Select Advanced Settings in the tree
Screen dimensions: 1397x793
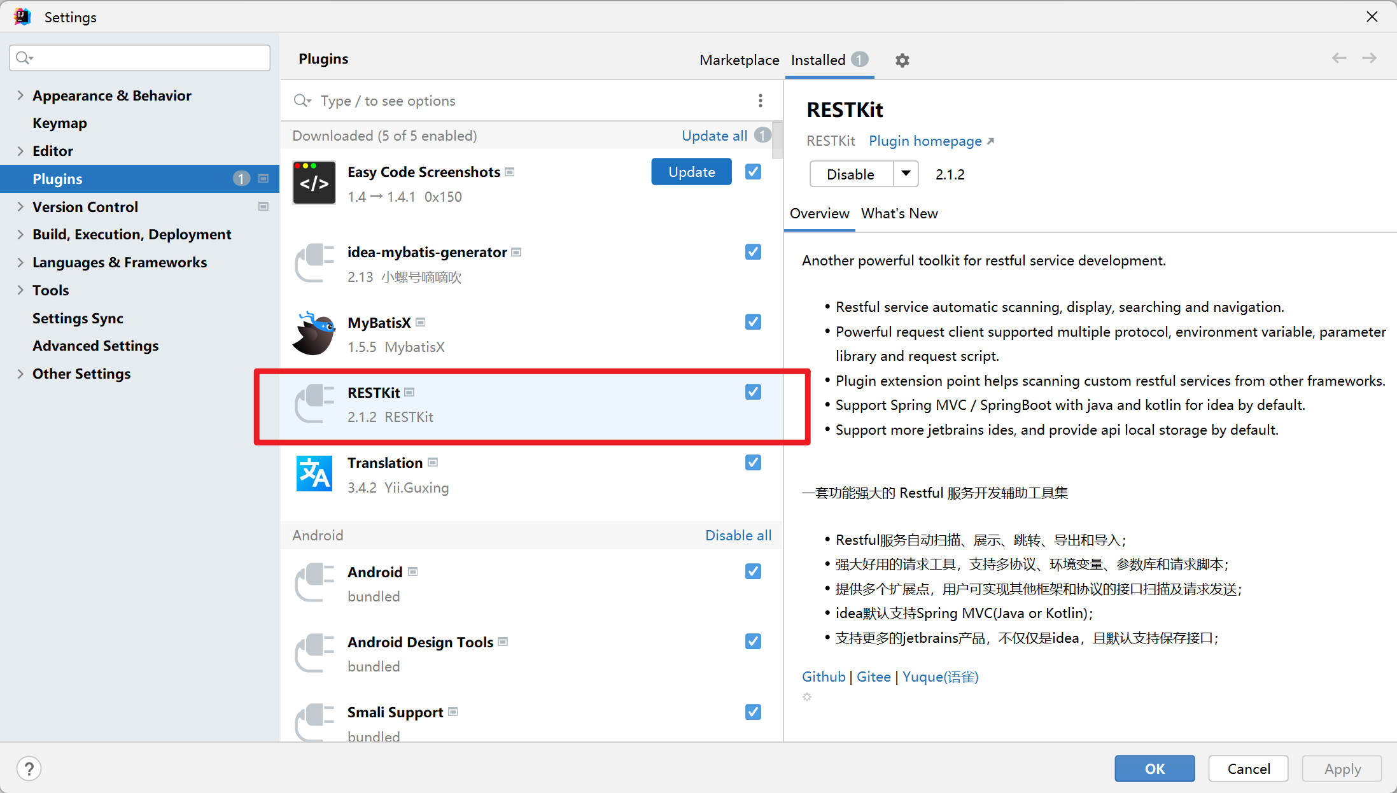click(x=95, y=346)
